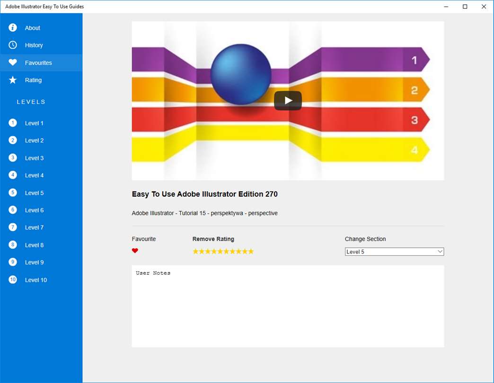Click the Level 3 number icon
The height and width of the screenshot is (383, 494).
[13, 157]
